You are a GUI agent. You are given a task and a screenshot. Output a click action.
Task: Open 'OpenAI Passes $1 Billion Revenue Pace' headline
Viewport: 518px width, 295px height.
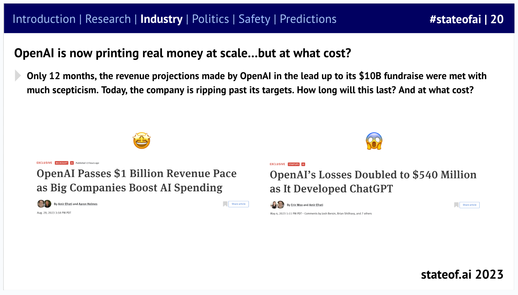coord(136,181)
